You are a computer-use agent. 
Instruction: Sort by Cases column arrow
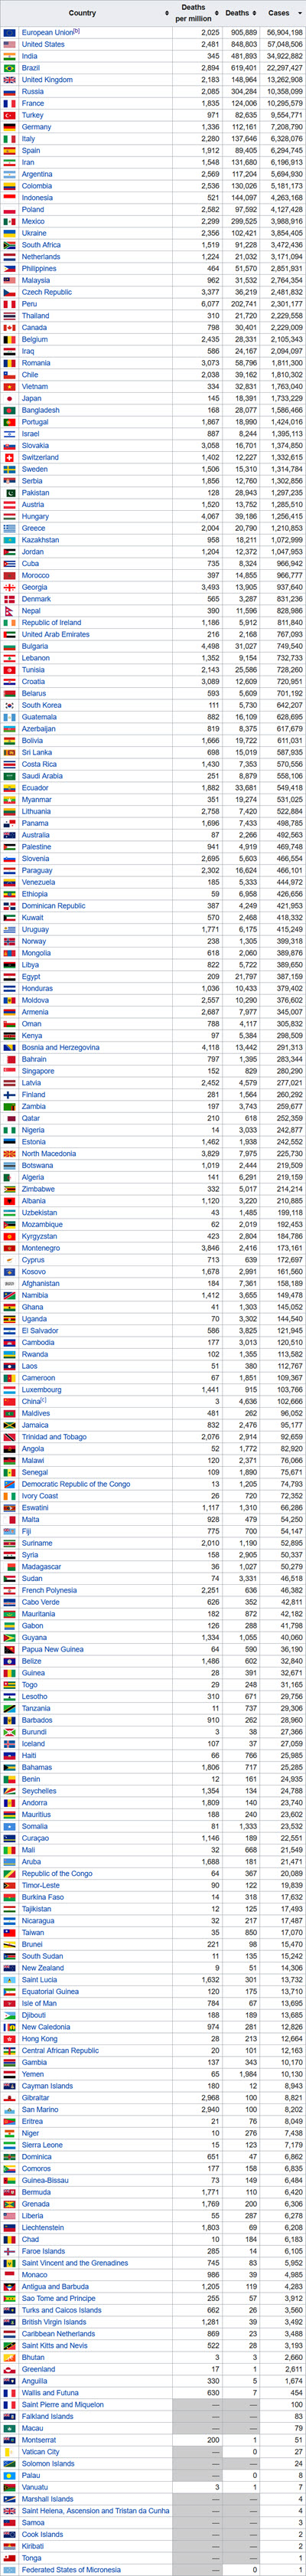299,13
